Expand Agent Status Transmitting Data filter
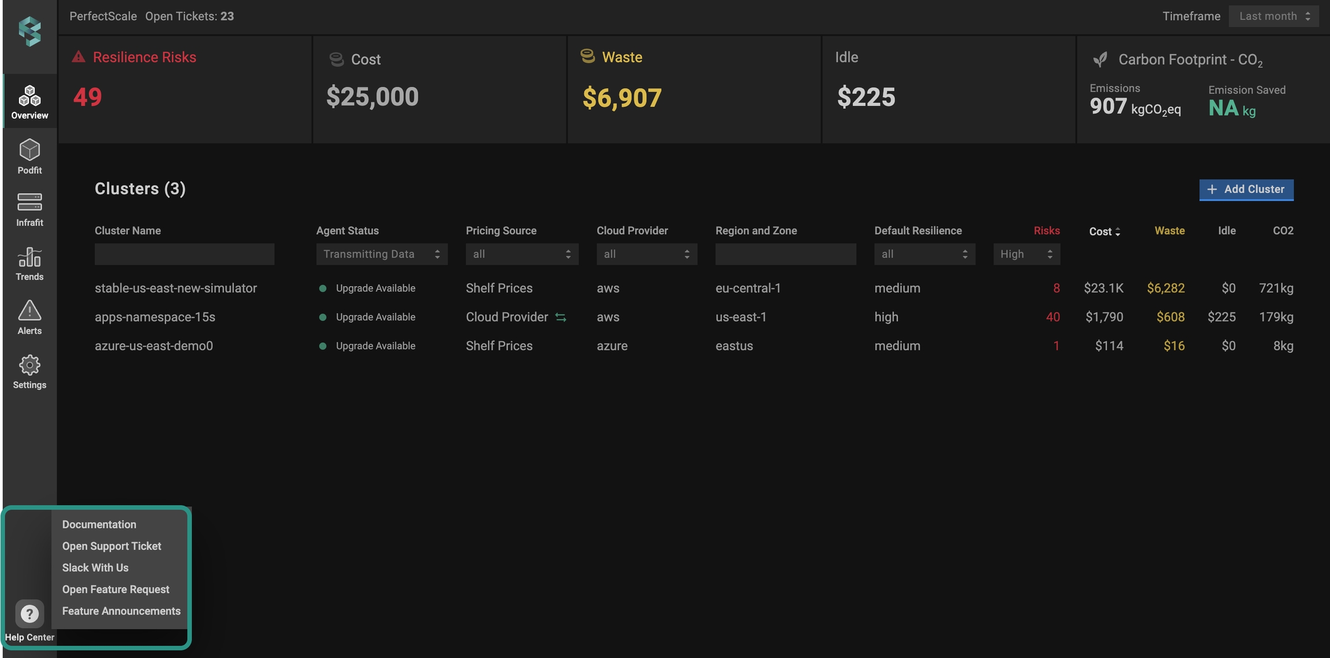 [382, 254]
